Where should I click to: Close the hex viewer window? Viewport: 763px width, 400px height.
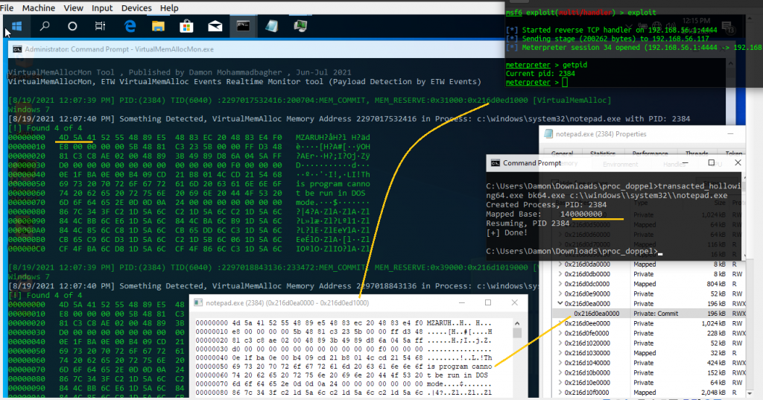pos(514,302)
